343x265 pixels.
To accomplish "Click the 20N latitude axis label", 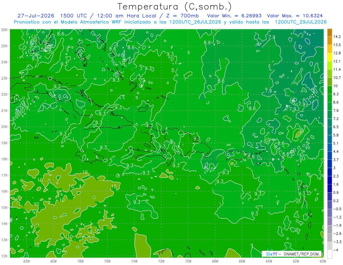I will click(4, 127).
